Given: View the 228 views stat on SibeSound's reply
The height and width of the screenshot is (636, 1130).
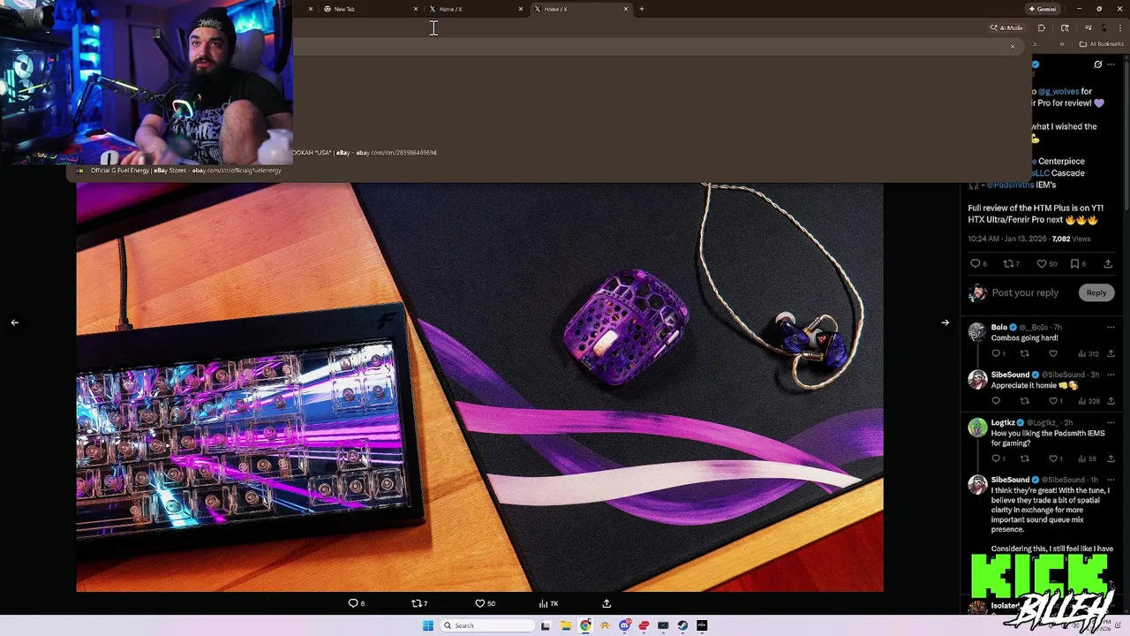Looking at the screenshot, I should 1088,401.
